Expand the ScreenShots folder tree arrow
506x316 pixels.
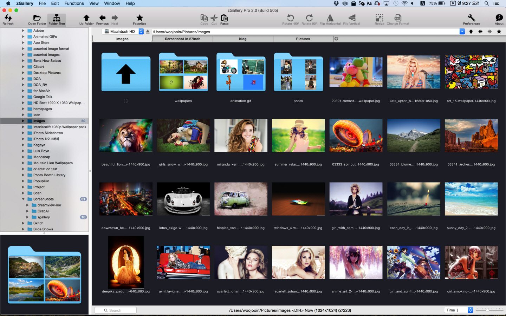point(22,199)
